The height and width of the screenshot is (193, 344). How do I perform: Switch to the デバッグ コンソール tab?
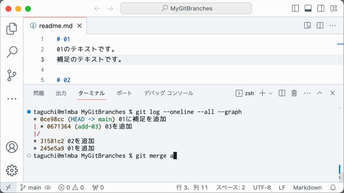tap(169, 93)
